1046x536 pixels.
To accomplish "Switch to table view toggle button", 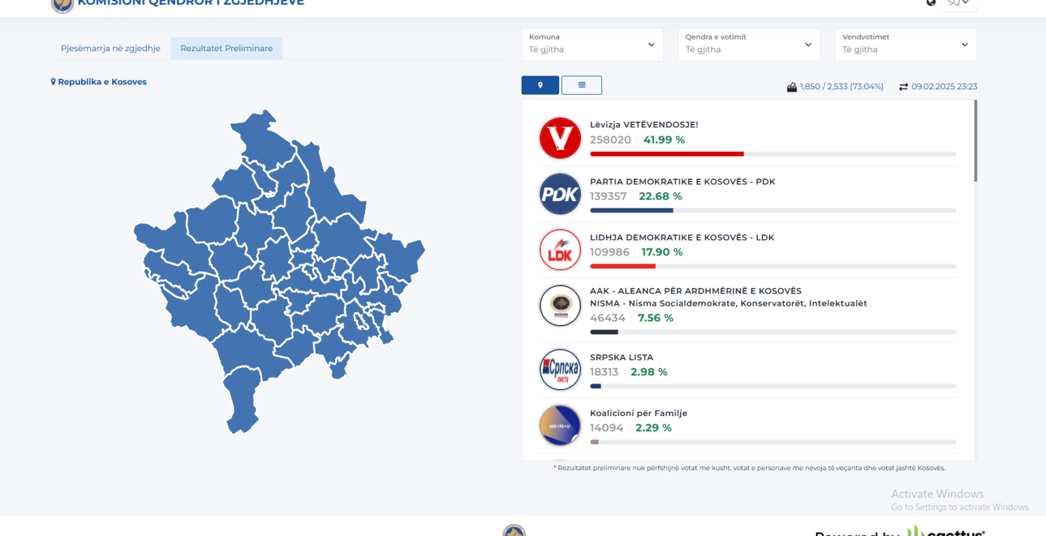I will point(582,85).
